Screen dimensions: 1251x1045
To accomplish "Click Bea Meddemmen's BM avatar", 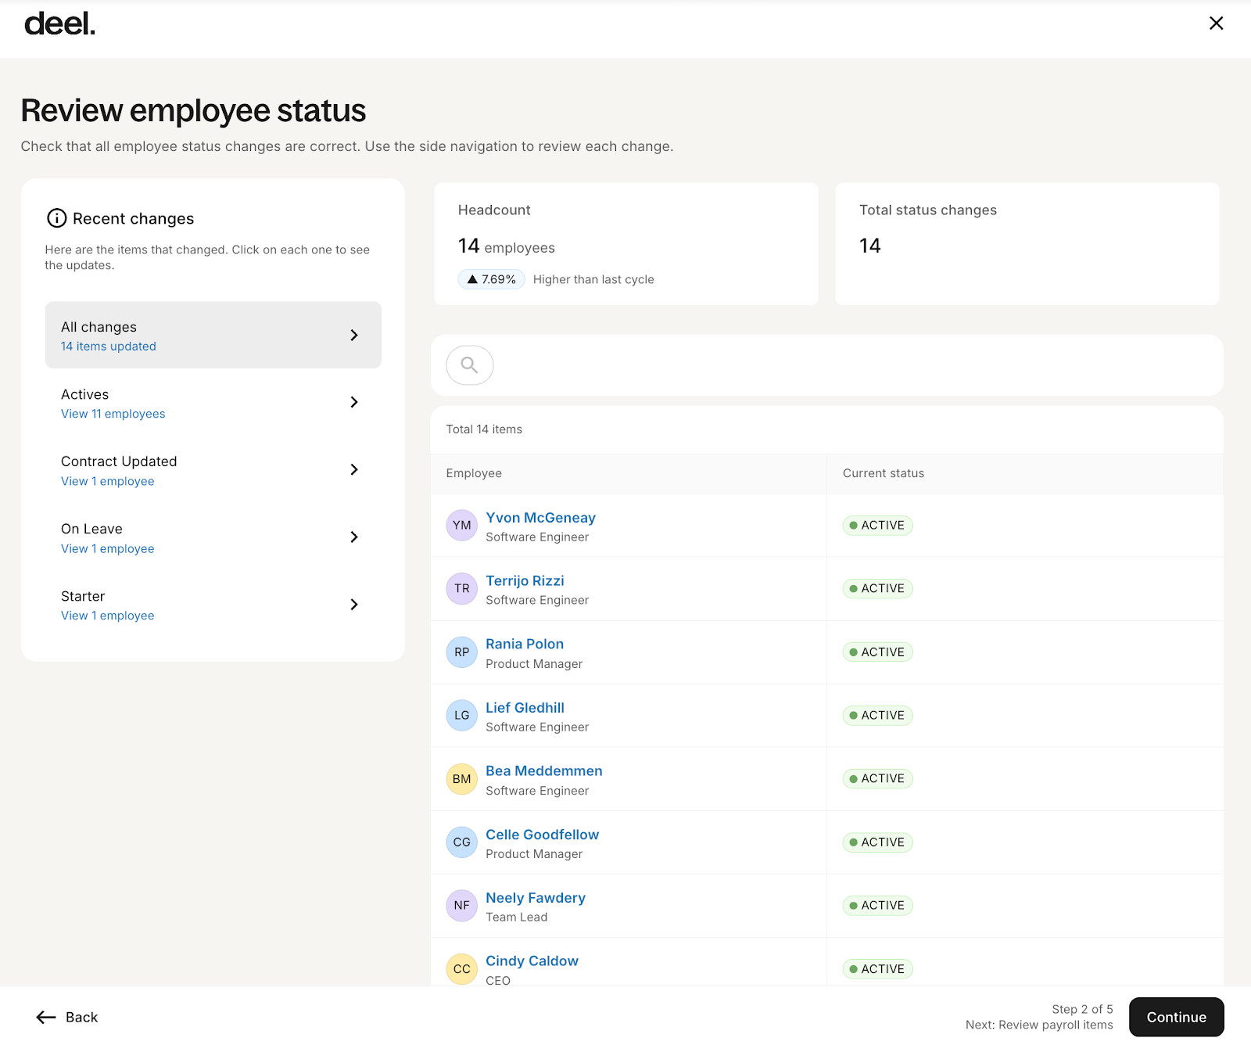I will tap(461, 778).
